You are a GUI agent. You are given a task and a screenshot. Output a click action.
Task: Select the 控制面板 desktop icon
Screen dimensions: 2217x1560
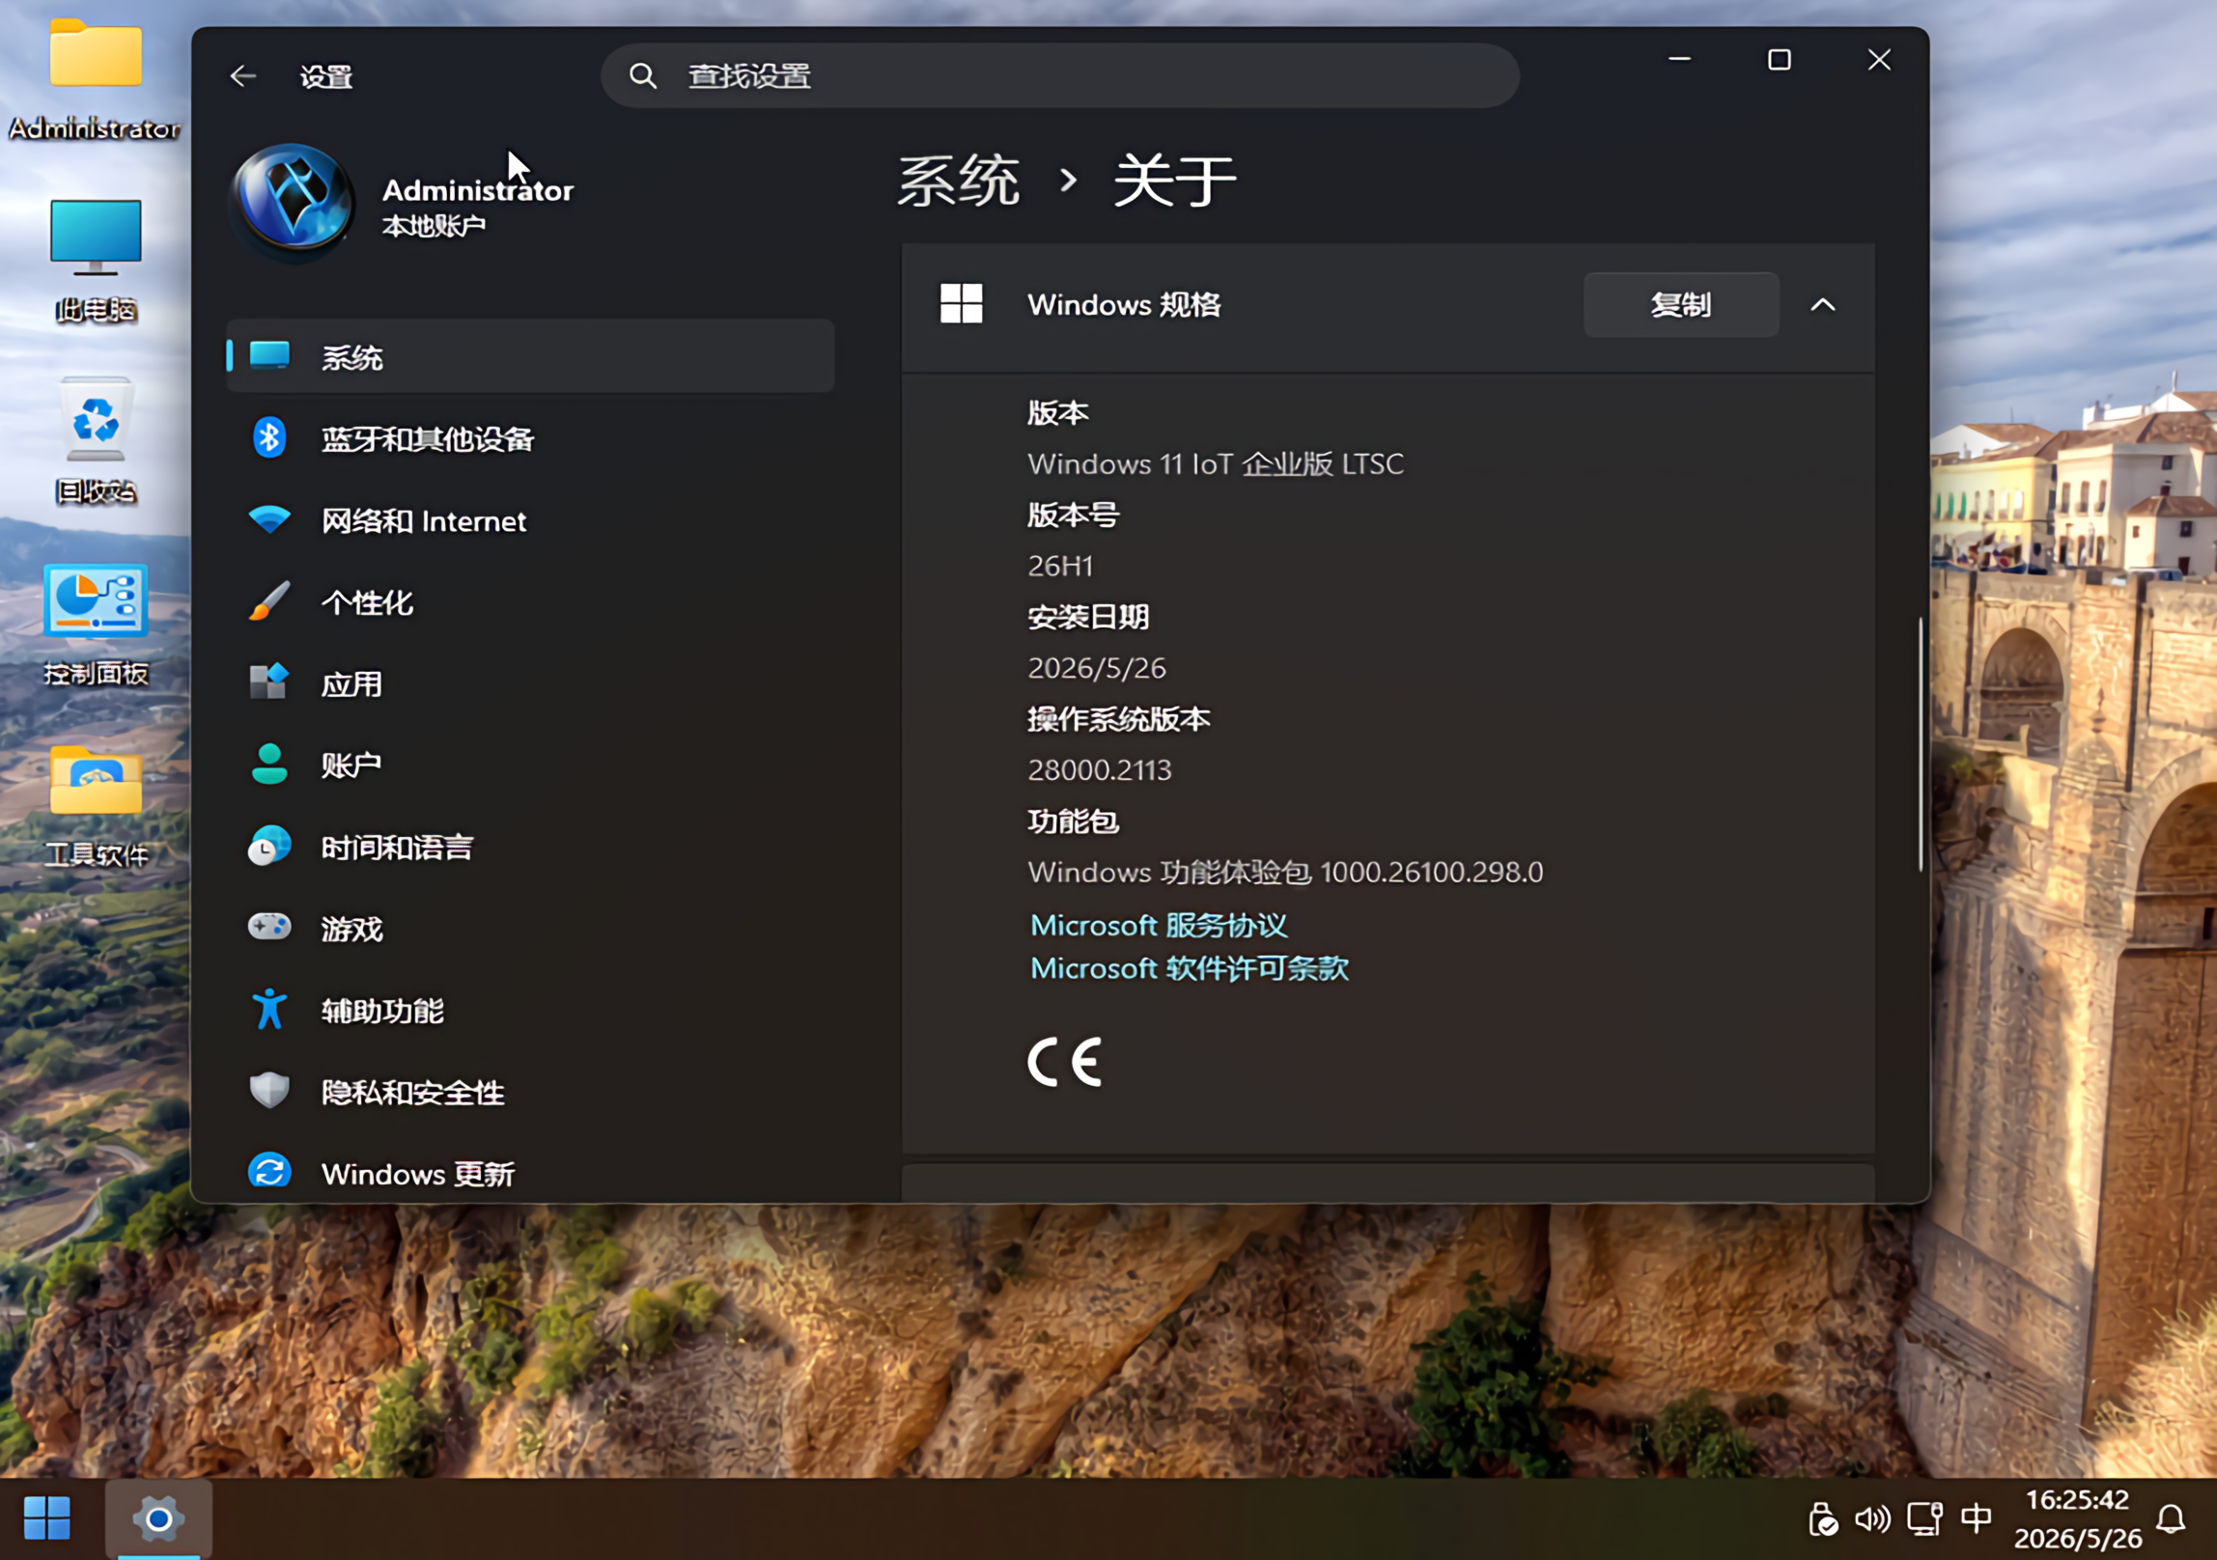point(95,625)
